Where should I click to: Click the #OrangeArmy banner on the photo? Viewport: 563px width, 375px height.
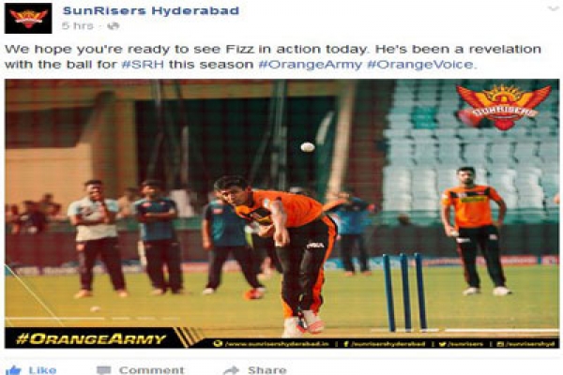tap(91, 338)
